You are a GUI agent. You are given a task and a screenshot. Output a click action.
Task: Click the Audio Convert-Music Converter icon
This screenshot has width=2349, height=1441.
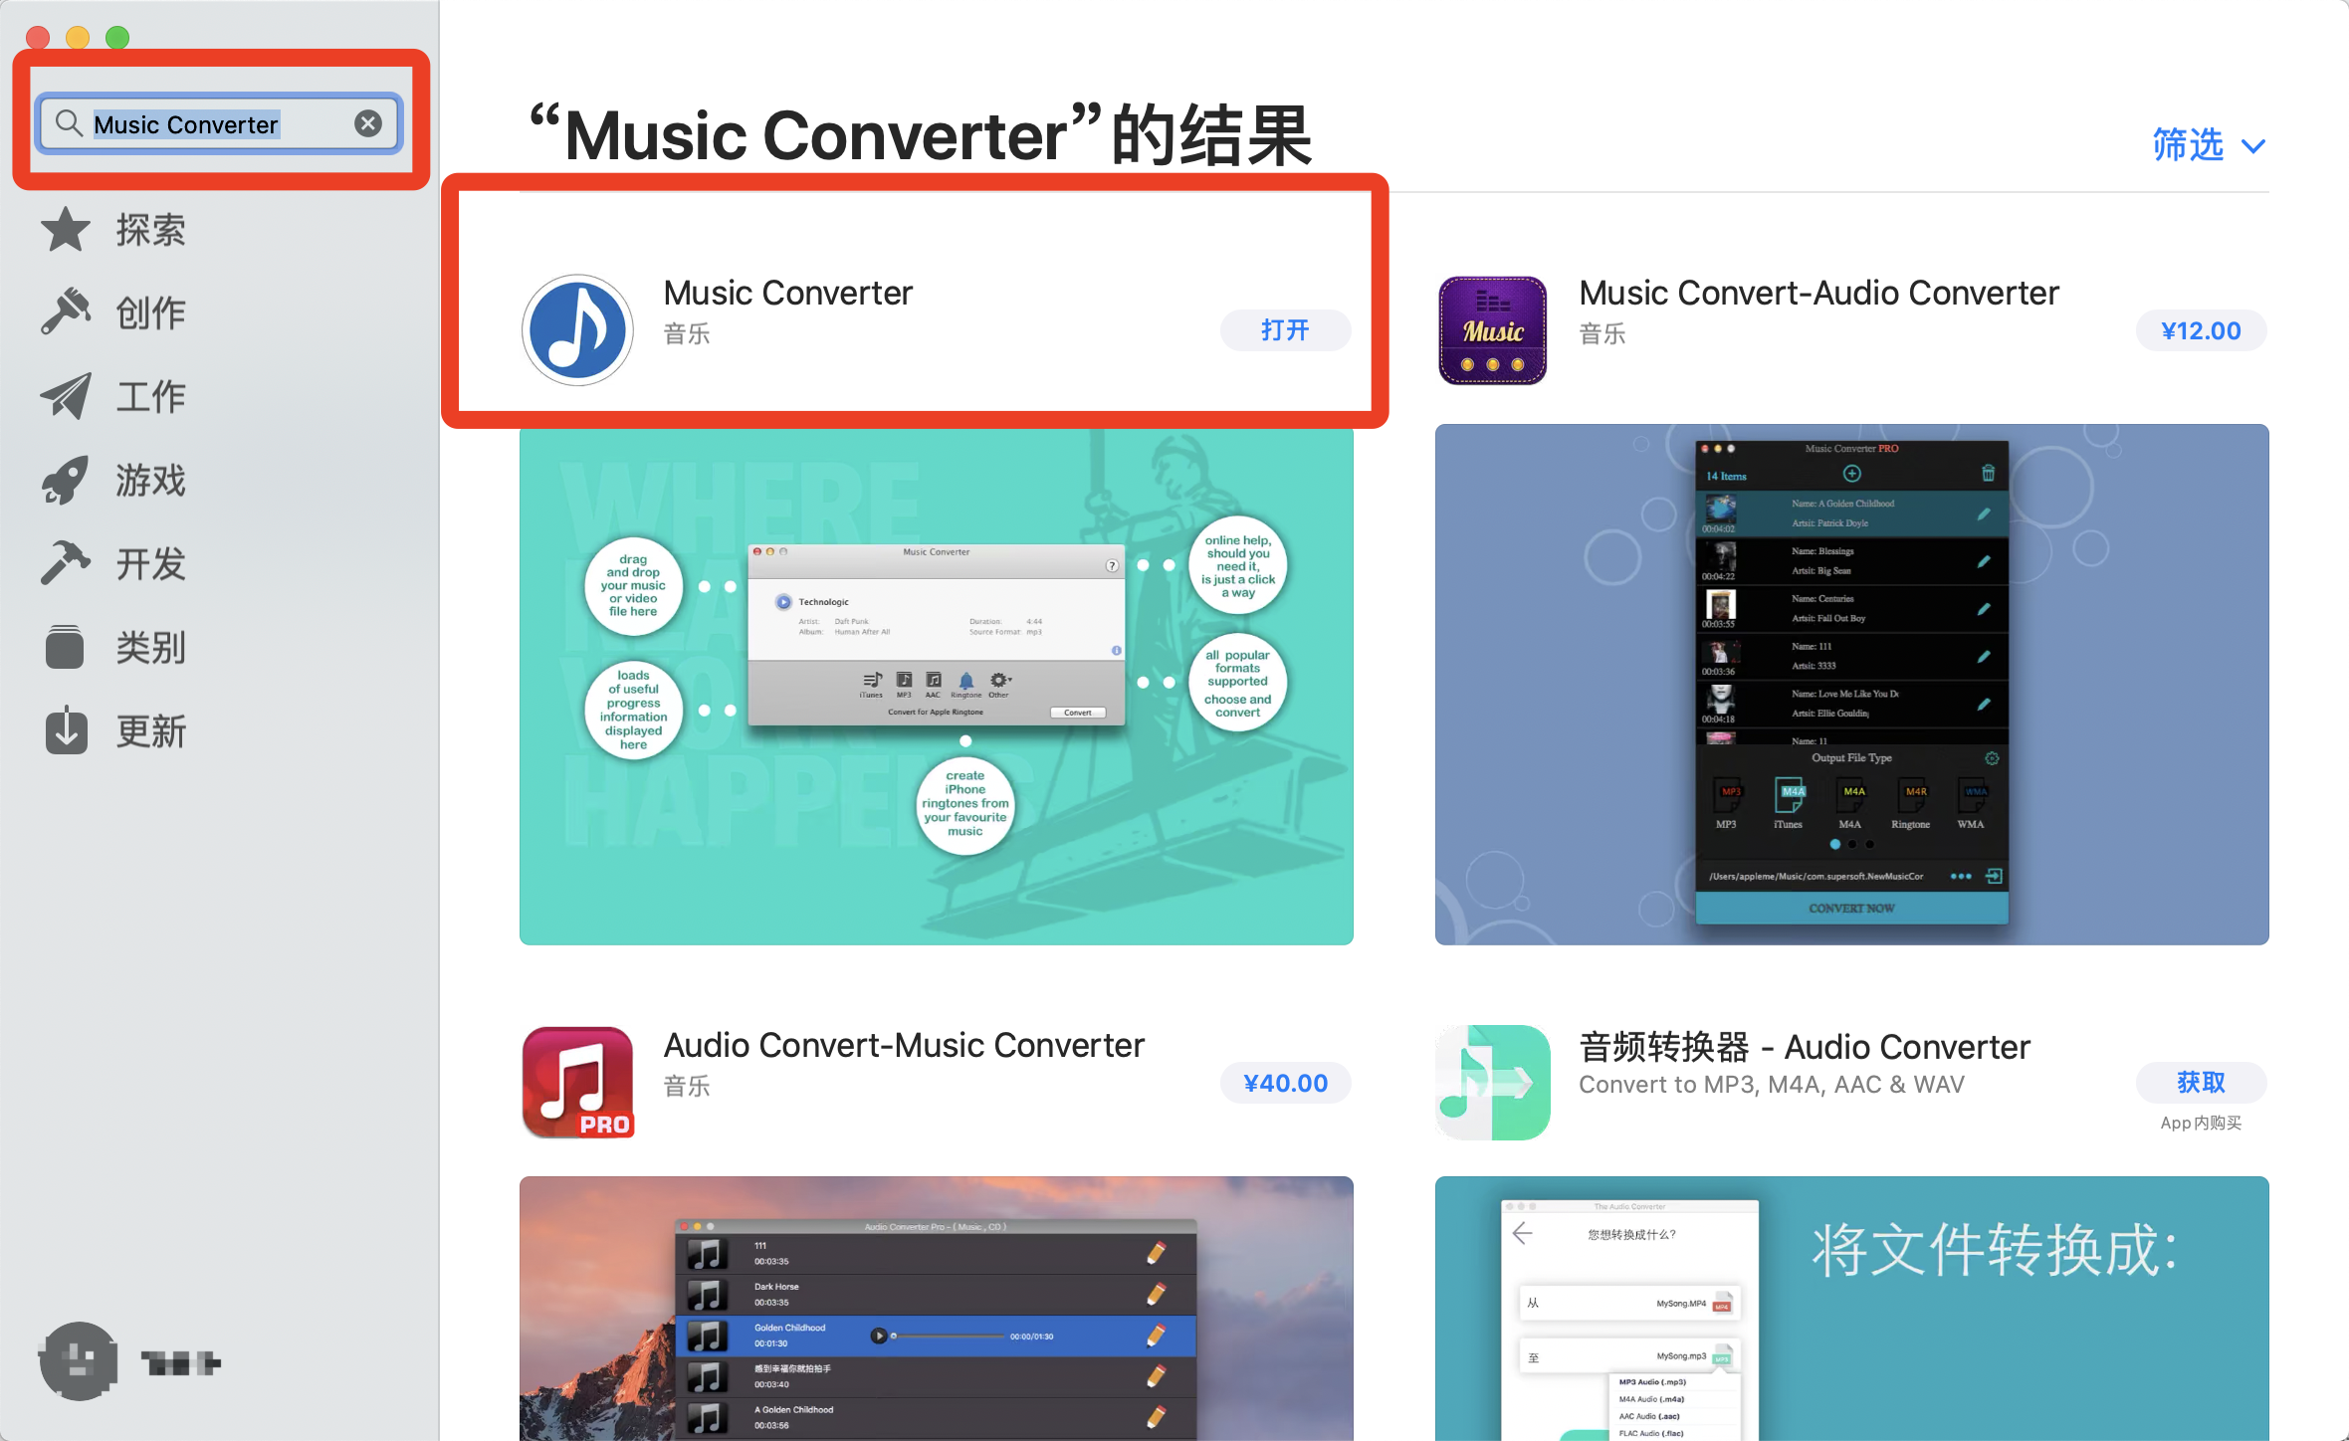pos(579,1081)
